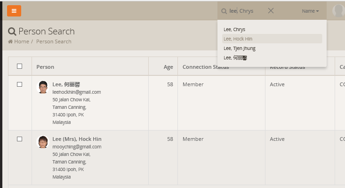
Task: Open the person record Lee, 何丽馨 in the table
Action: 66,84
